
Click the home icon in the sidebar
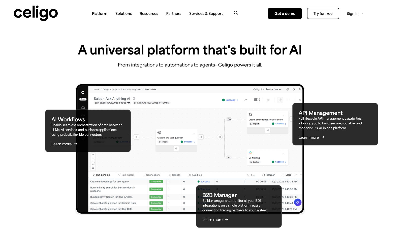[83, 107]
